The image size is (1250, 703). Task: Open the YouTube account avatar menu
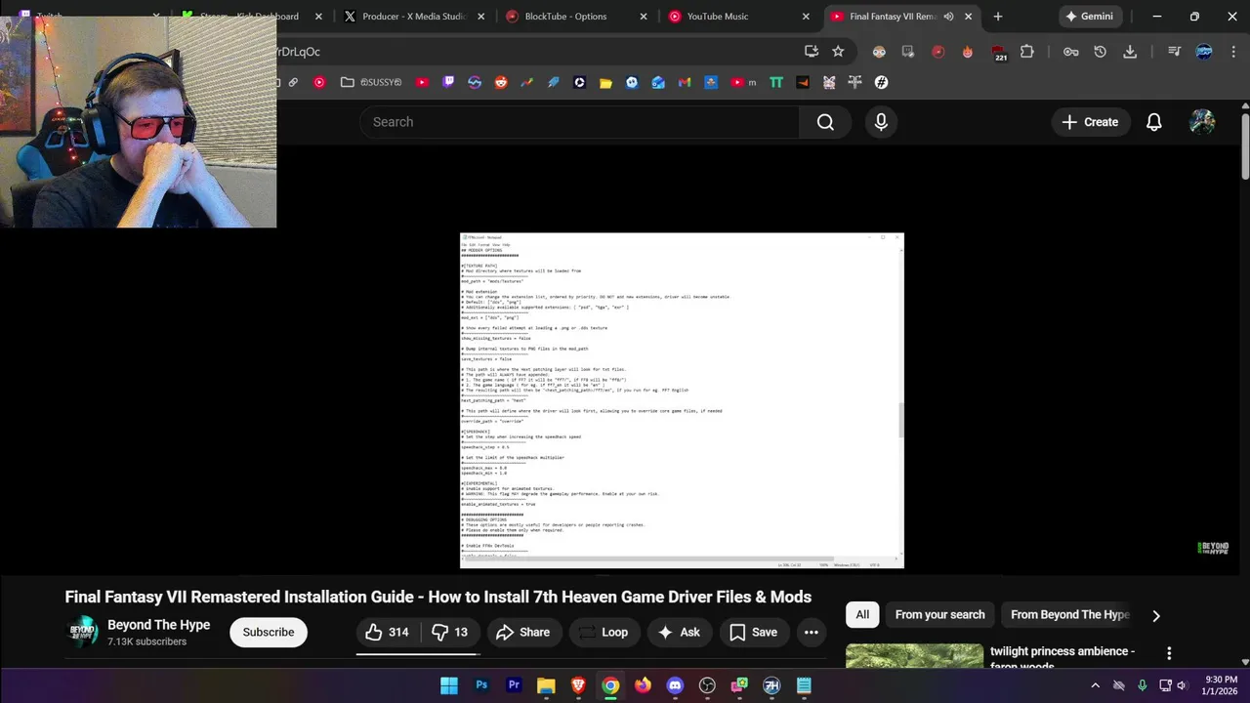coord(1202,122)
